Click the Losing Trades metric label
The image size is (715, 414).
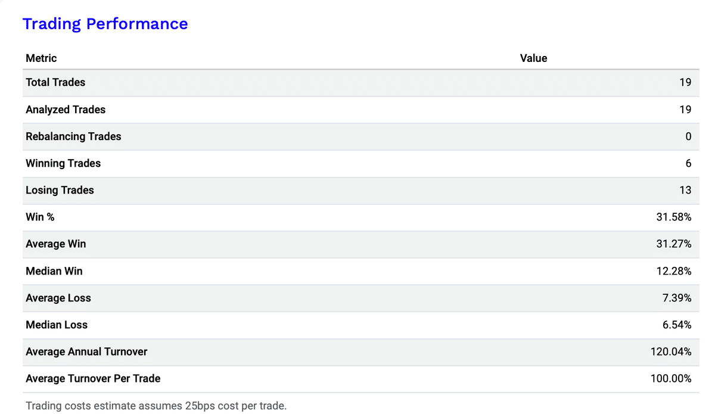click(x=60, y=191)
